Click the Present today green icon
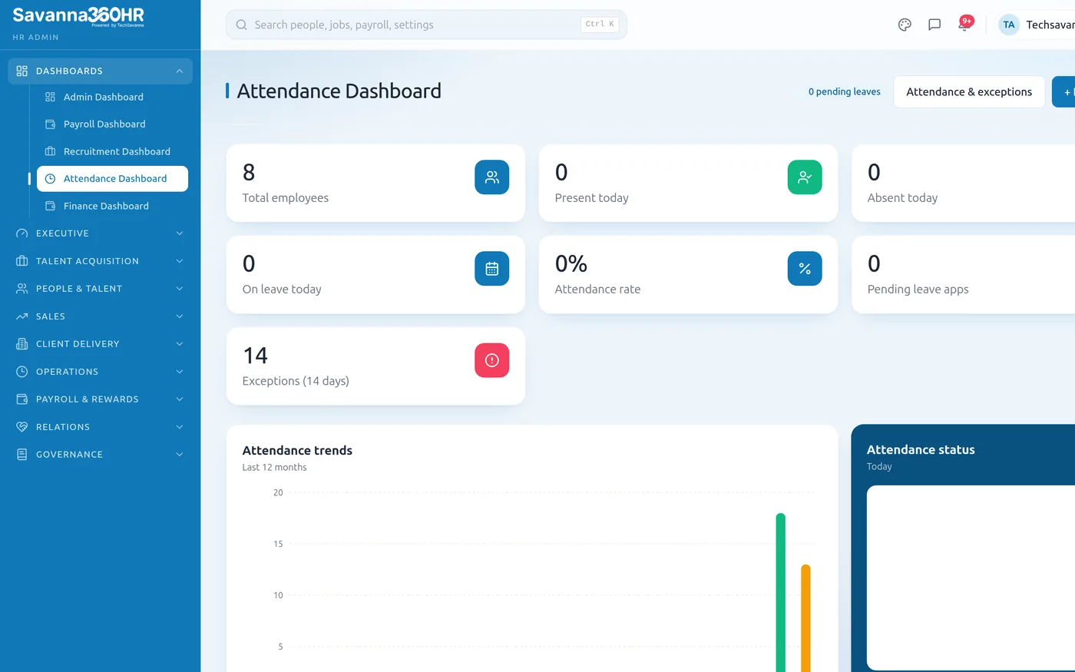This screenshot has height=672, width=1075. [x=805, y=177]
